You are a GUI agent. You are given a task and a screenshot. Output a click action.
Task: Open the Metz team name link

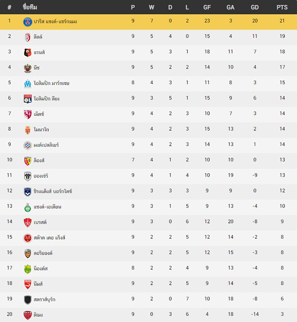(39, 114)
